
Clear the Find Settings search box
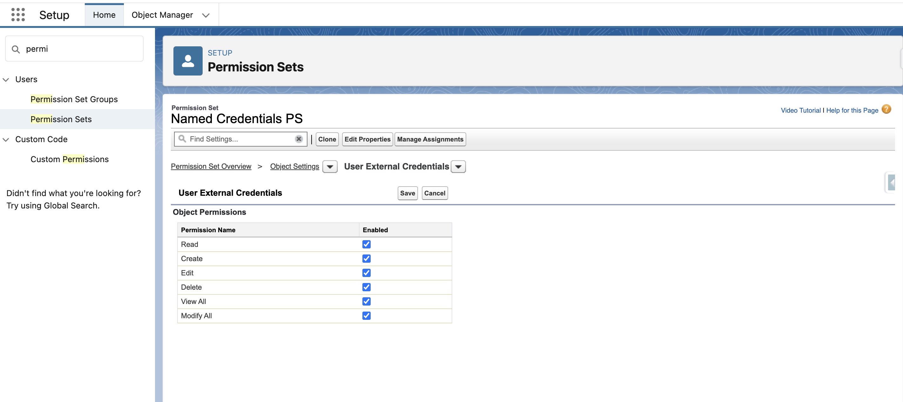point(299,139)
